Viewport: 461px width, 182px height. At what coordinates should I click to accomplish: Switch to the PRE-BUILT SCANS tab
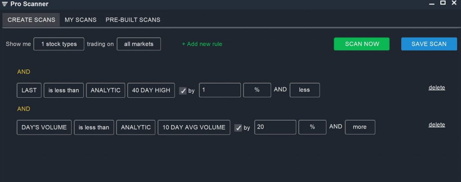pos(133,20)
